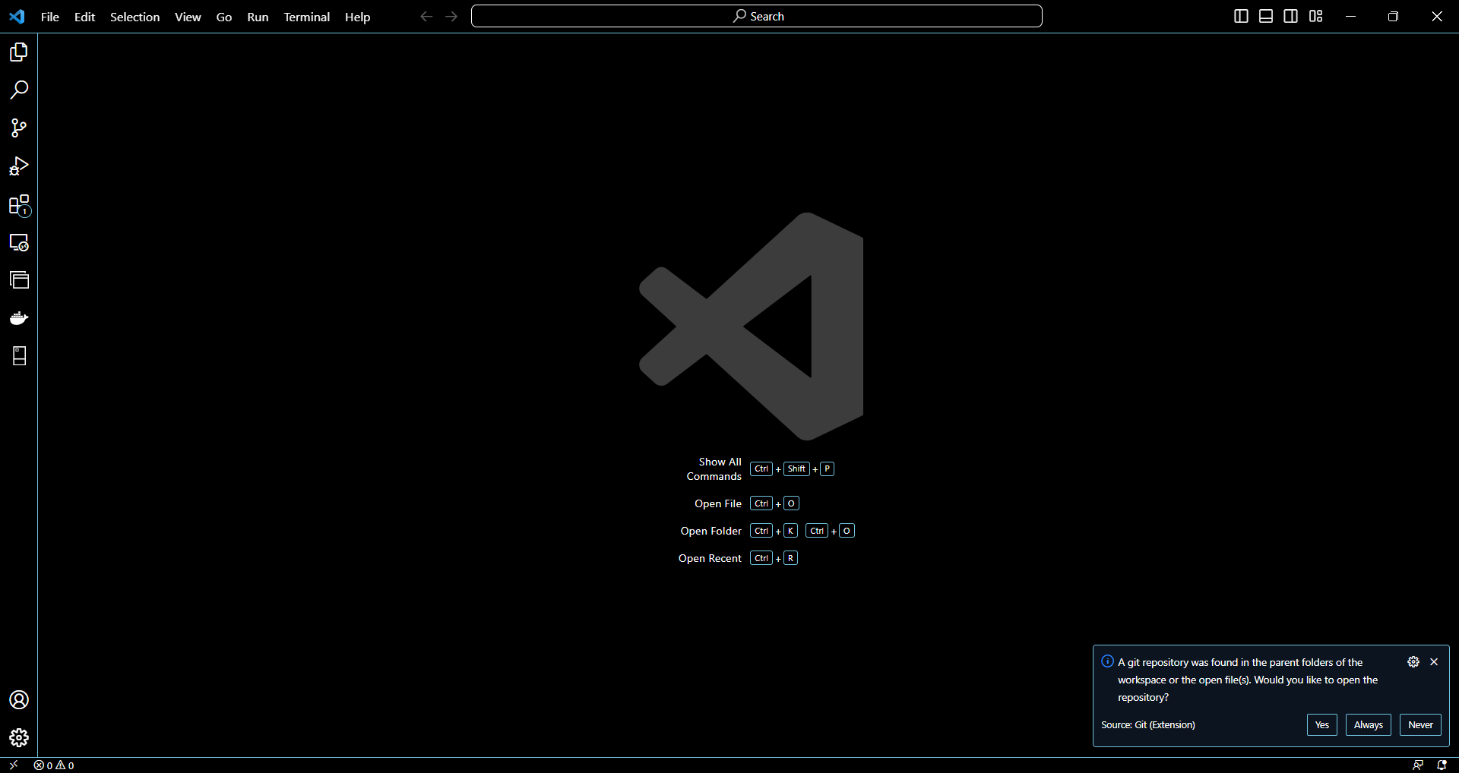Open the Source Control view
The height and width of the screenshot is (773, 1459).
(x=19, y=128)
